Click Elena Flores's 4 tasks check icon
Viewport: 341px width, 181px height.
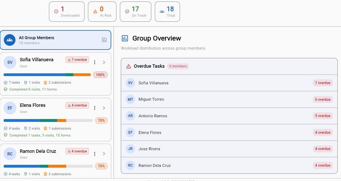(6, 129)
